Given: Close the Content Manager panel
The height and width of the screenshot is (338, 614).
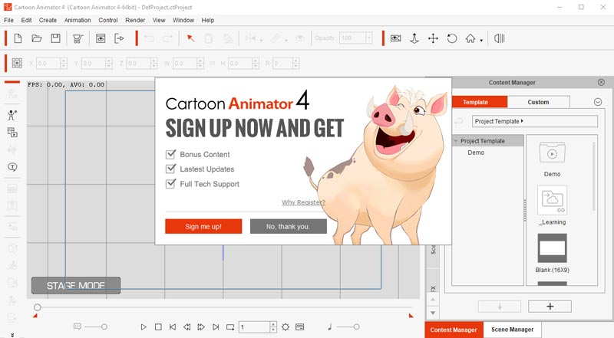Looking at the screenshot, I should click(601, 82).
